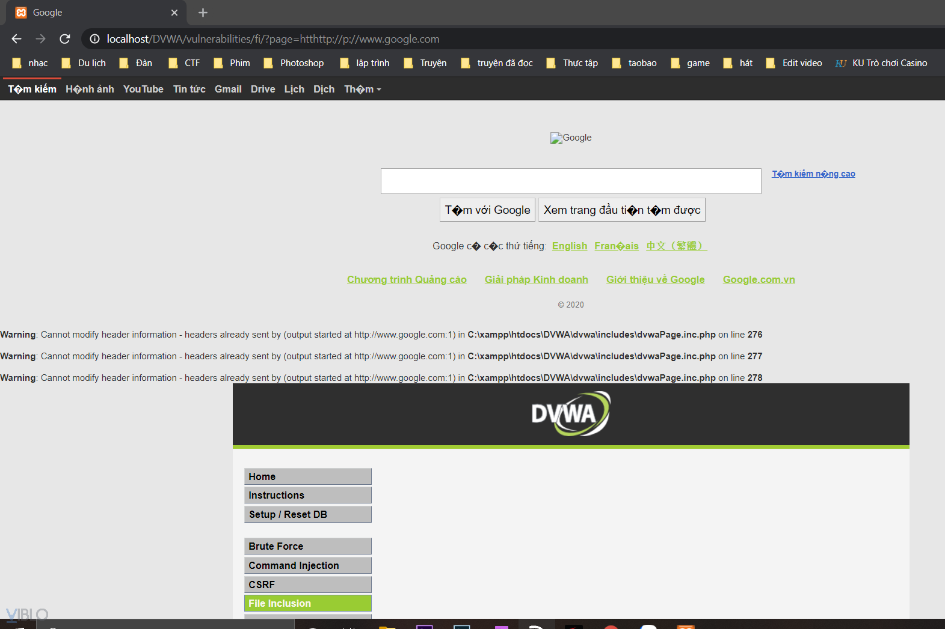Open Lịch in the Google nav bar
The width and height of the screenshot is (945, 629).
(294, 90)
